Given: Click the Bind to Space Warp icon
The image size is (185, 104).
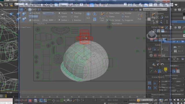Looking at the screenshot, I should click(x=11, y=5).
